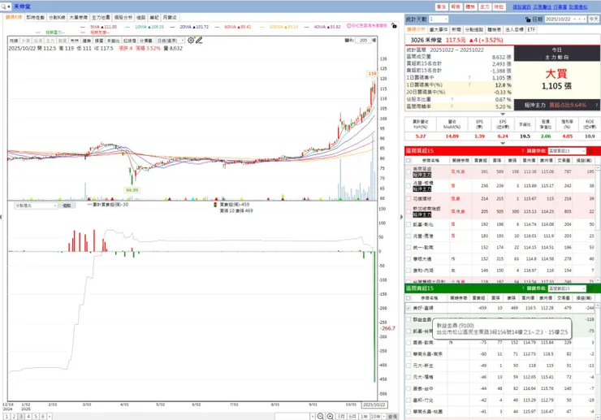
Task: Check the sell row with 買賣超 -42
Action: coord(409,400)
